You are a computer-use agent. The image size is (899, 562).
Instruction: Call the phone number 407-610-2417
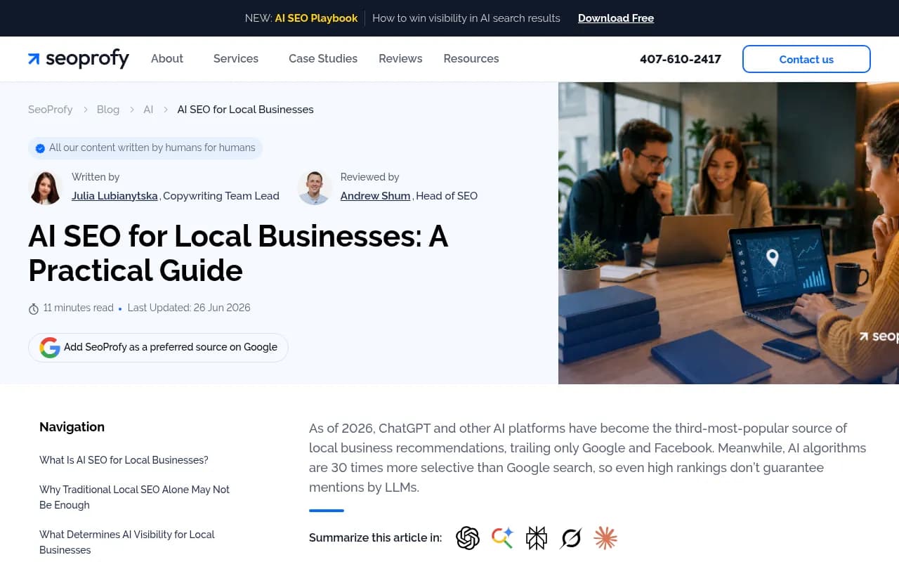tap(681, 59)
